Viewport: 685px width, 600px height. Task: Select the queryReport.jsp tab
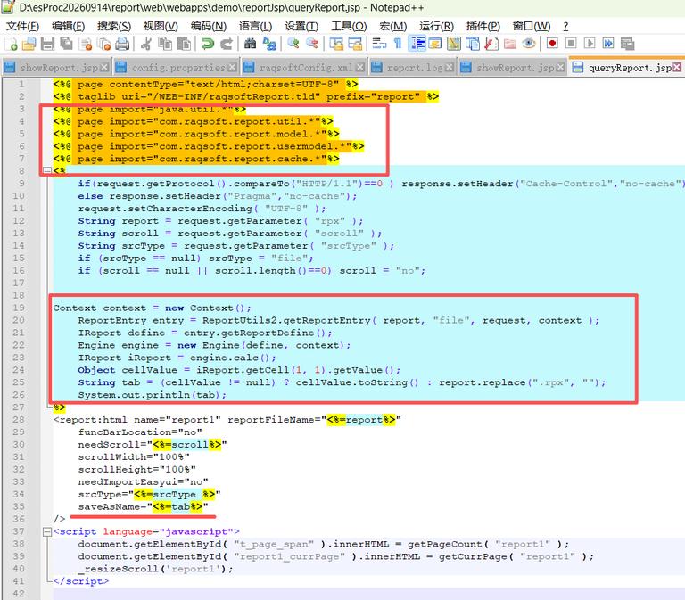[x=629, y=68]
